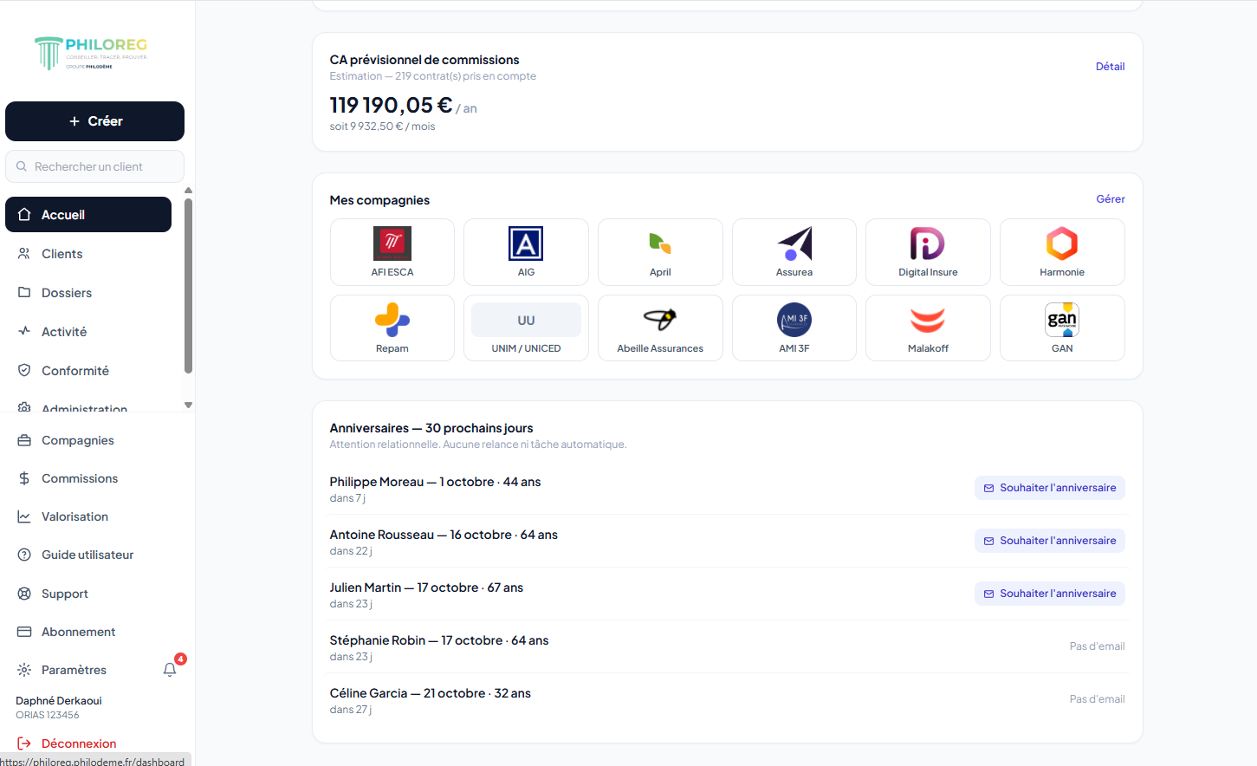Select the Digital Insure logo
This screenshot has width=1257, height=766.
pos(928,243)
